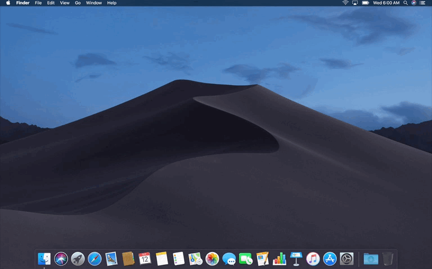The height and width of the screenshot is (269, 432).
Task: Open Mail stamp icon in Dock
Action: [111, 259]
